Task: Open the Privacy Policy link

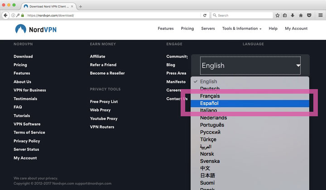Action: point(27,141)
